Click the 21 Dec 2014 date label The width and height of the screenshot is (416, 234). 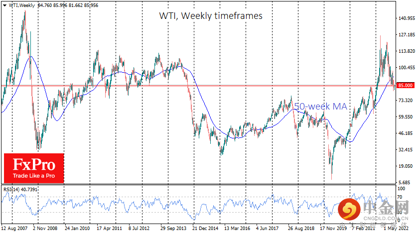tap(205, 228)
